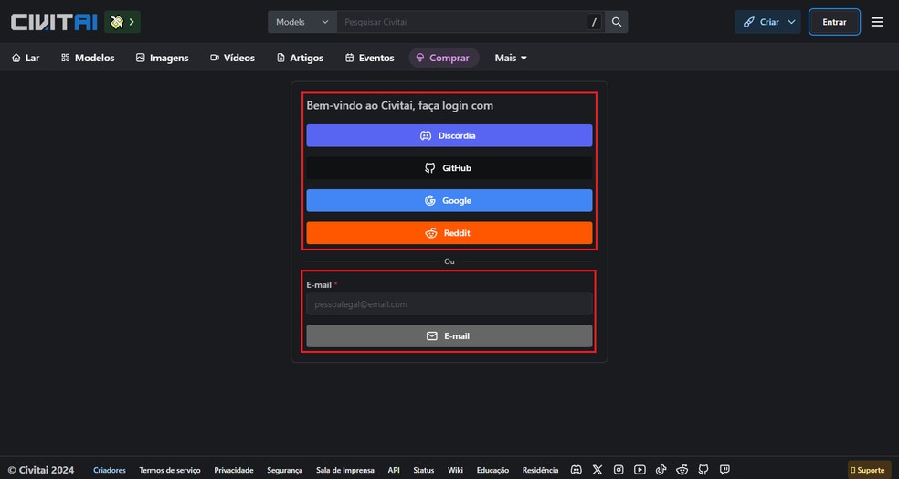The width and height of the screenshot is (899, 479).
Task: Click the grey E-mail submit button
Action: click(449, 336)
